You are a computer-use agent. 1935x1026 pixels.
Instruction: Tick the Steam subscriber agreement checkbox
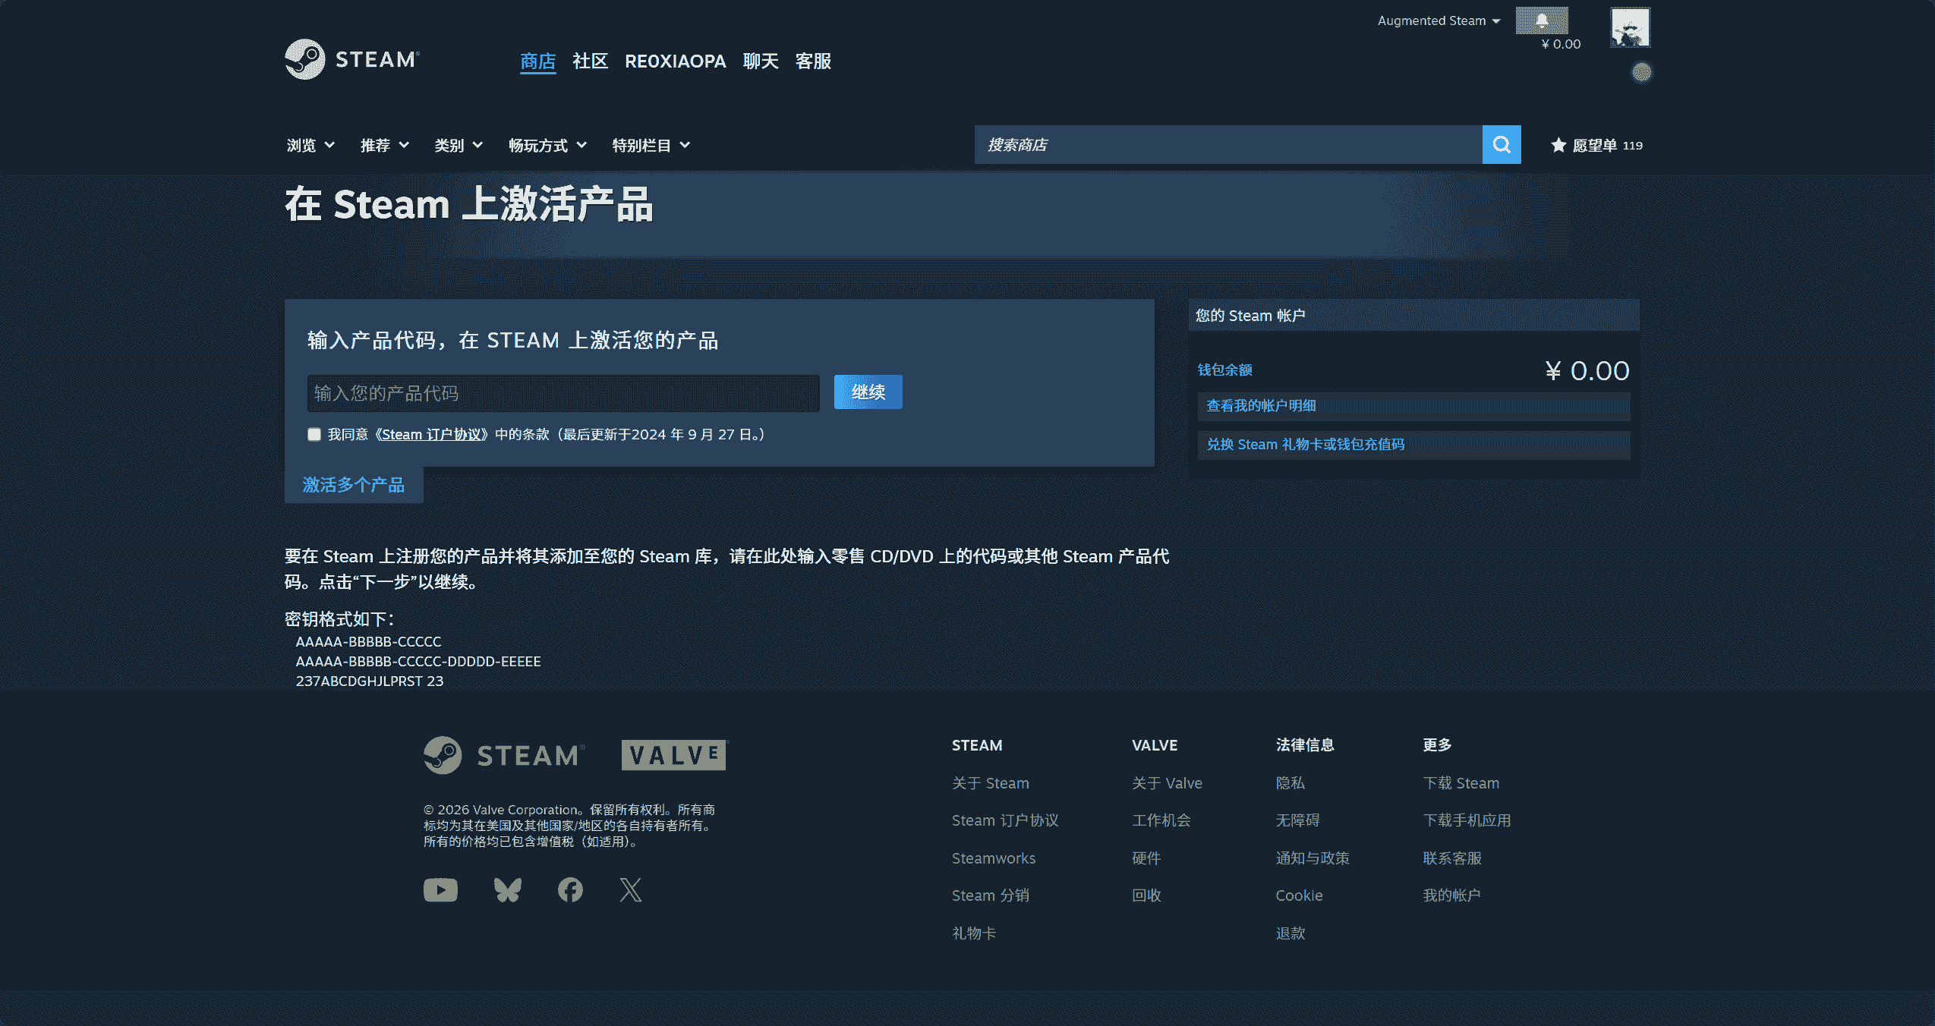(x=314, y=434)
